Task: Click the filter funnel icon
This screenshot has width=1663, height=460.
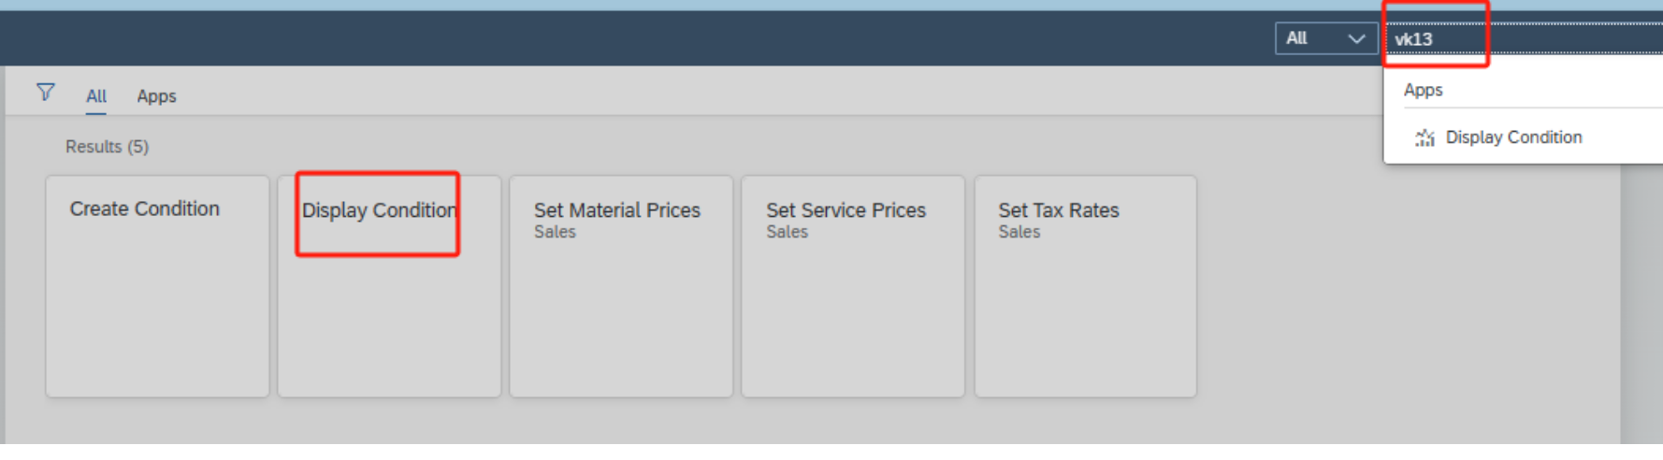Action: [45, 92]
